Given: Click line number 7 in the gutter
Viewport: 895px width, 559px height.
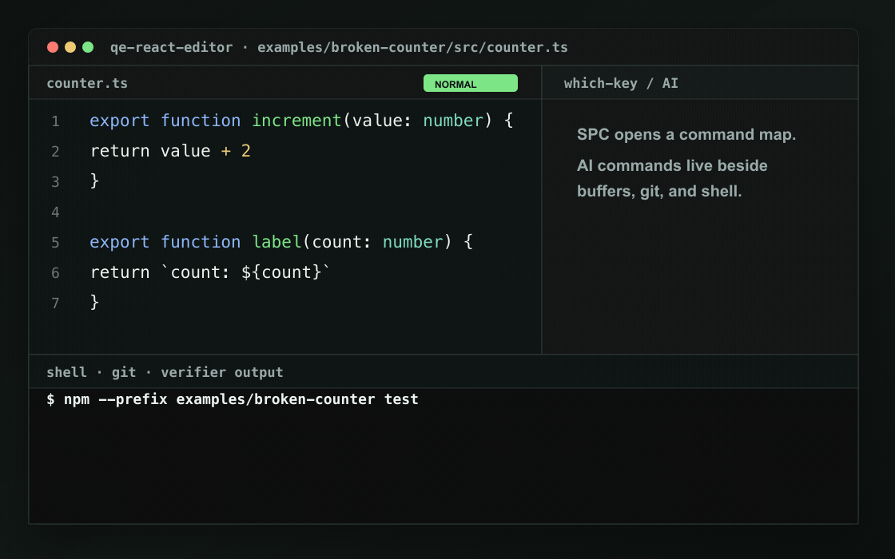Looking at the screenshot, I should pos(55,303).
